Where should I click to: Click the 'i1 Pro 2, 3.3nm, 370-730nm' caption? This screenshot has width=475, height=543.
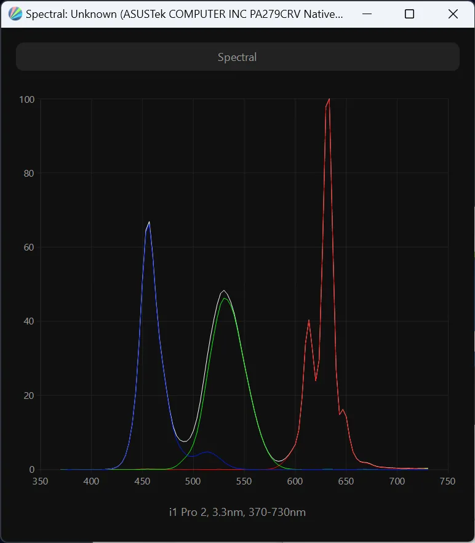click(237, 512)
